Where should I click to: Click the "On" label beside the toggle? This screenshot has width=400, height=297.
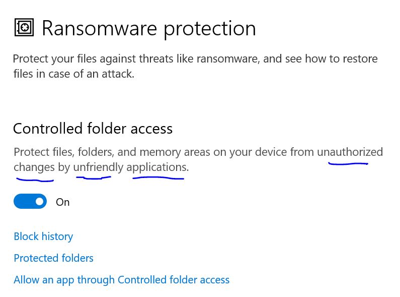(x=63, y=202)
